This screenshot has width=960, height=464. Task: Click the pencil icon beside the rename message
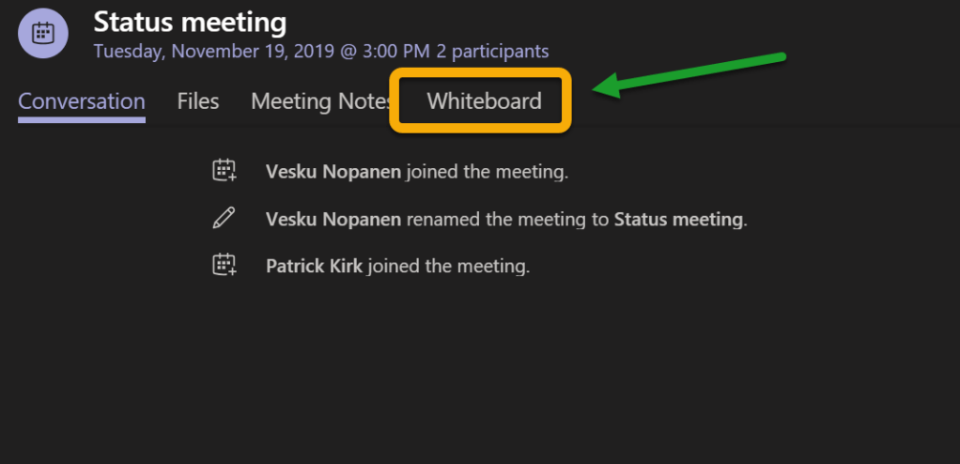[224, 219]
